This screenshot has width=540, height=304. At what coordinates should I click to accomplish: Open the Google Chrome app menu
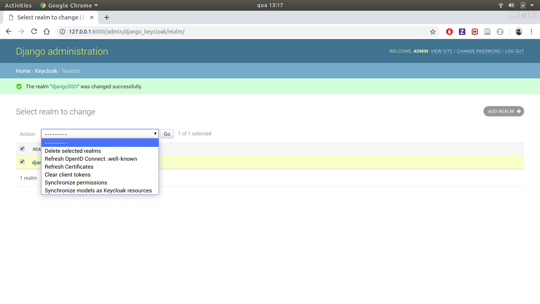click(x=69, y=5)
